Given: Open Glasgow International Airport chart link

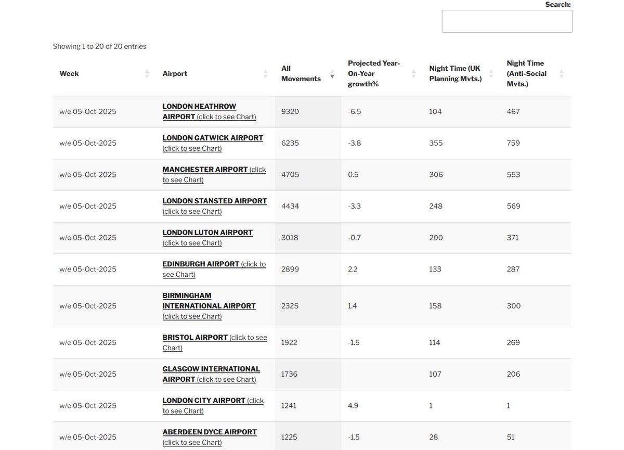Looking at the screenshot, I should coord(211,374).
